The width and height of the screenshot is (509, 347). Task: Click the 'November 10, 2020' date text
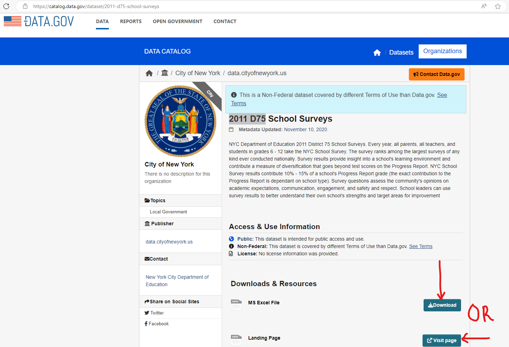click(306, 129)
